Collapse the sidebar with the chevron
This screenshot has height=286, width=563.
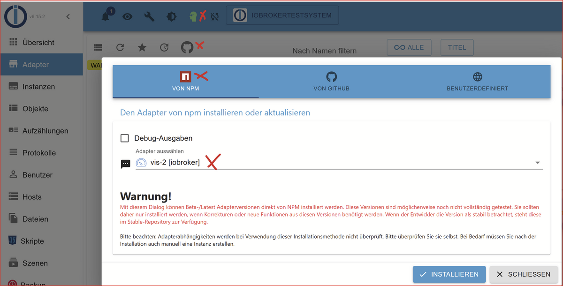point(68,17)
